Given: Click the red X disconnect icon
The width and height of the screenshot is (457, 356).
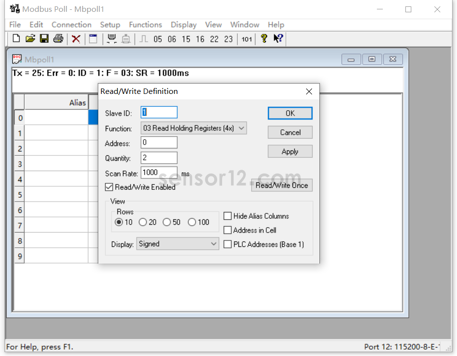Looking at the screenshot, I should point(76,39).
